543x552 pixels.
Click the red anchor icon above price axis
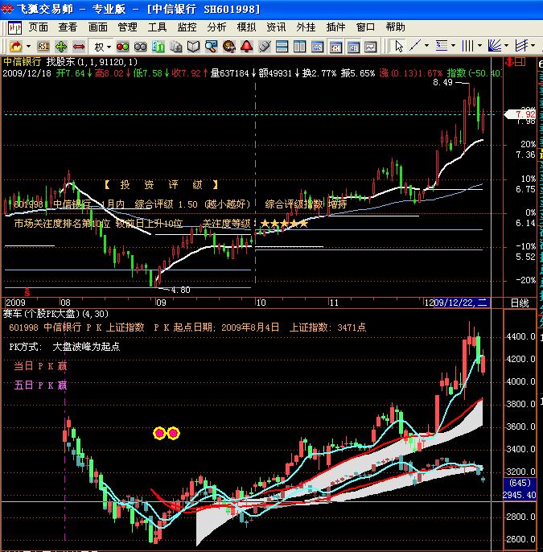509,62
